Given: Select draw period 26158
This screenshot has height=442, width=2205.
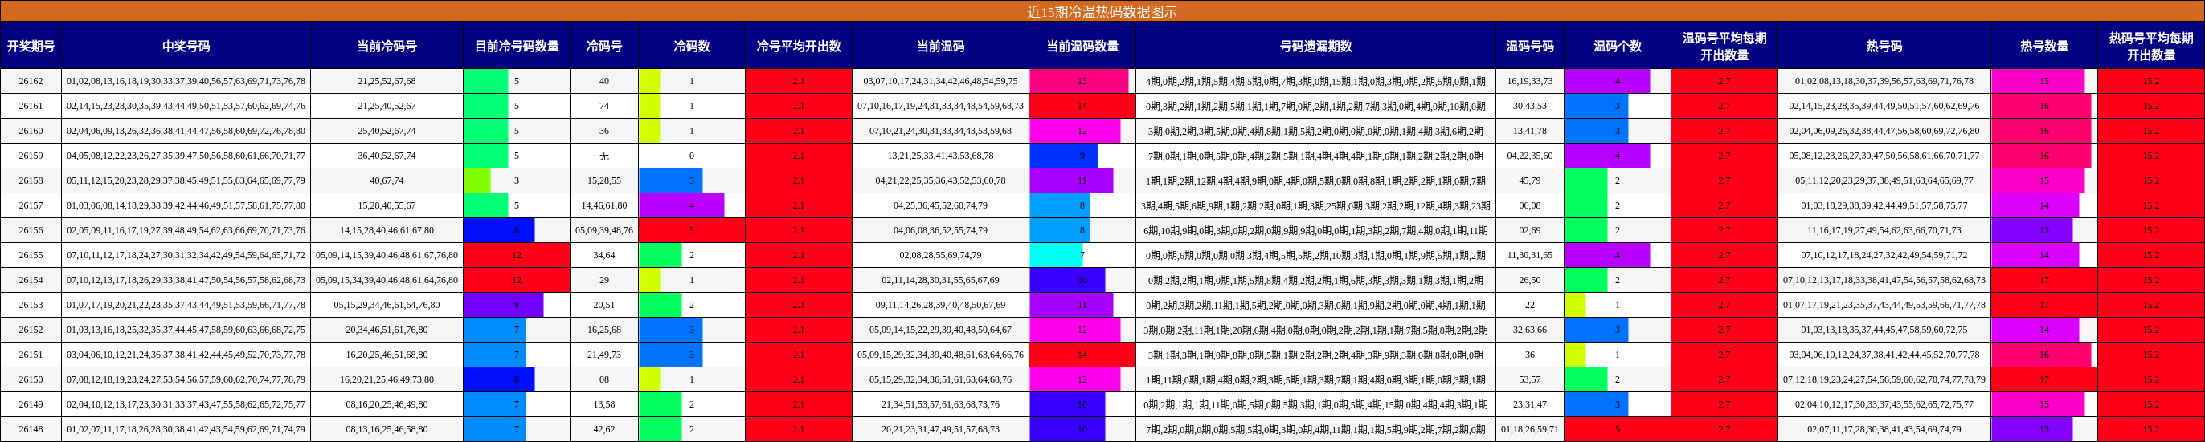Looking at the screenshot, I should click(x=31, y=180).
